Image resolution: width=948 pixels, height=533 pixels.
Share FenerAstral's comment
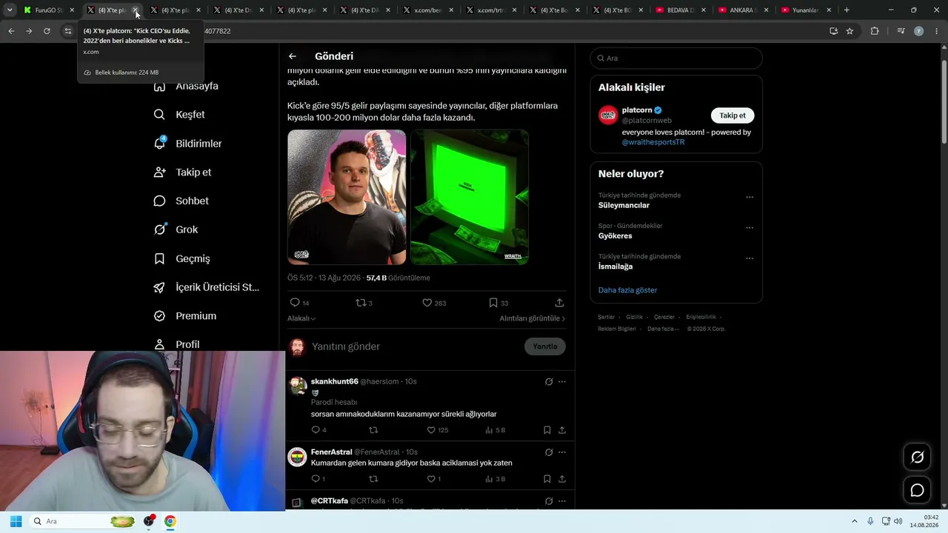click(562, 479)
